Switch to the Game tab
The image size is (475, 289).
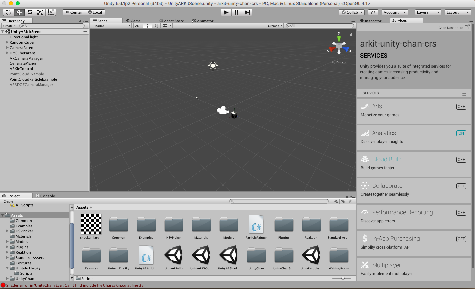(x=133, y=21)
